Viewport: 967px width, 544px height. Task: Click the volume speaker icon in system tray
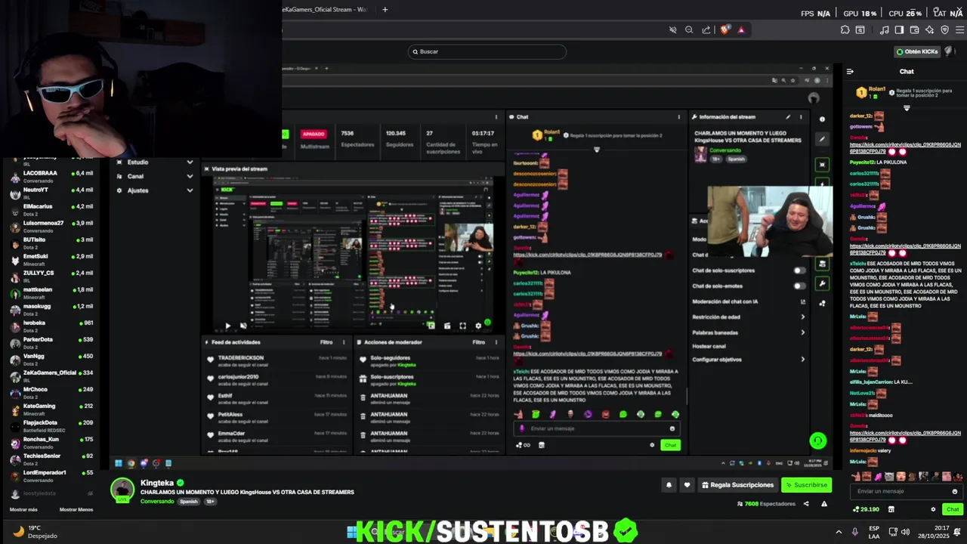pos(905,532)
